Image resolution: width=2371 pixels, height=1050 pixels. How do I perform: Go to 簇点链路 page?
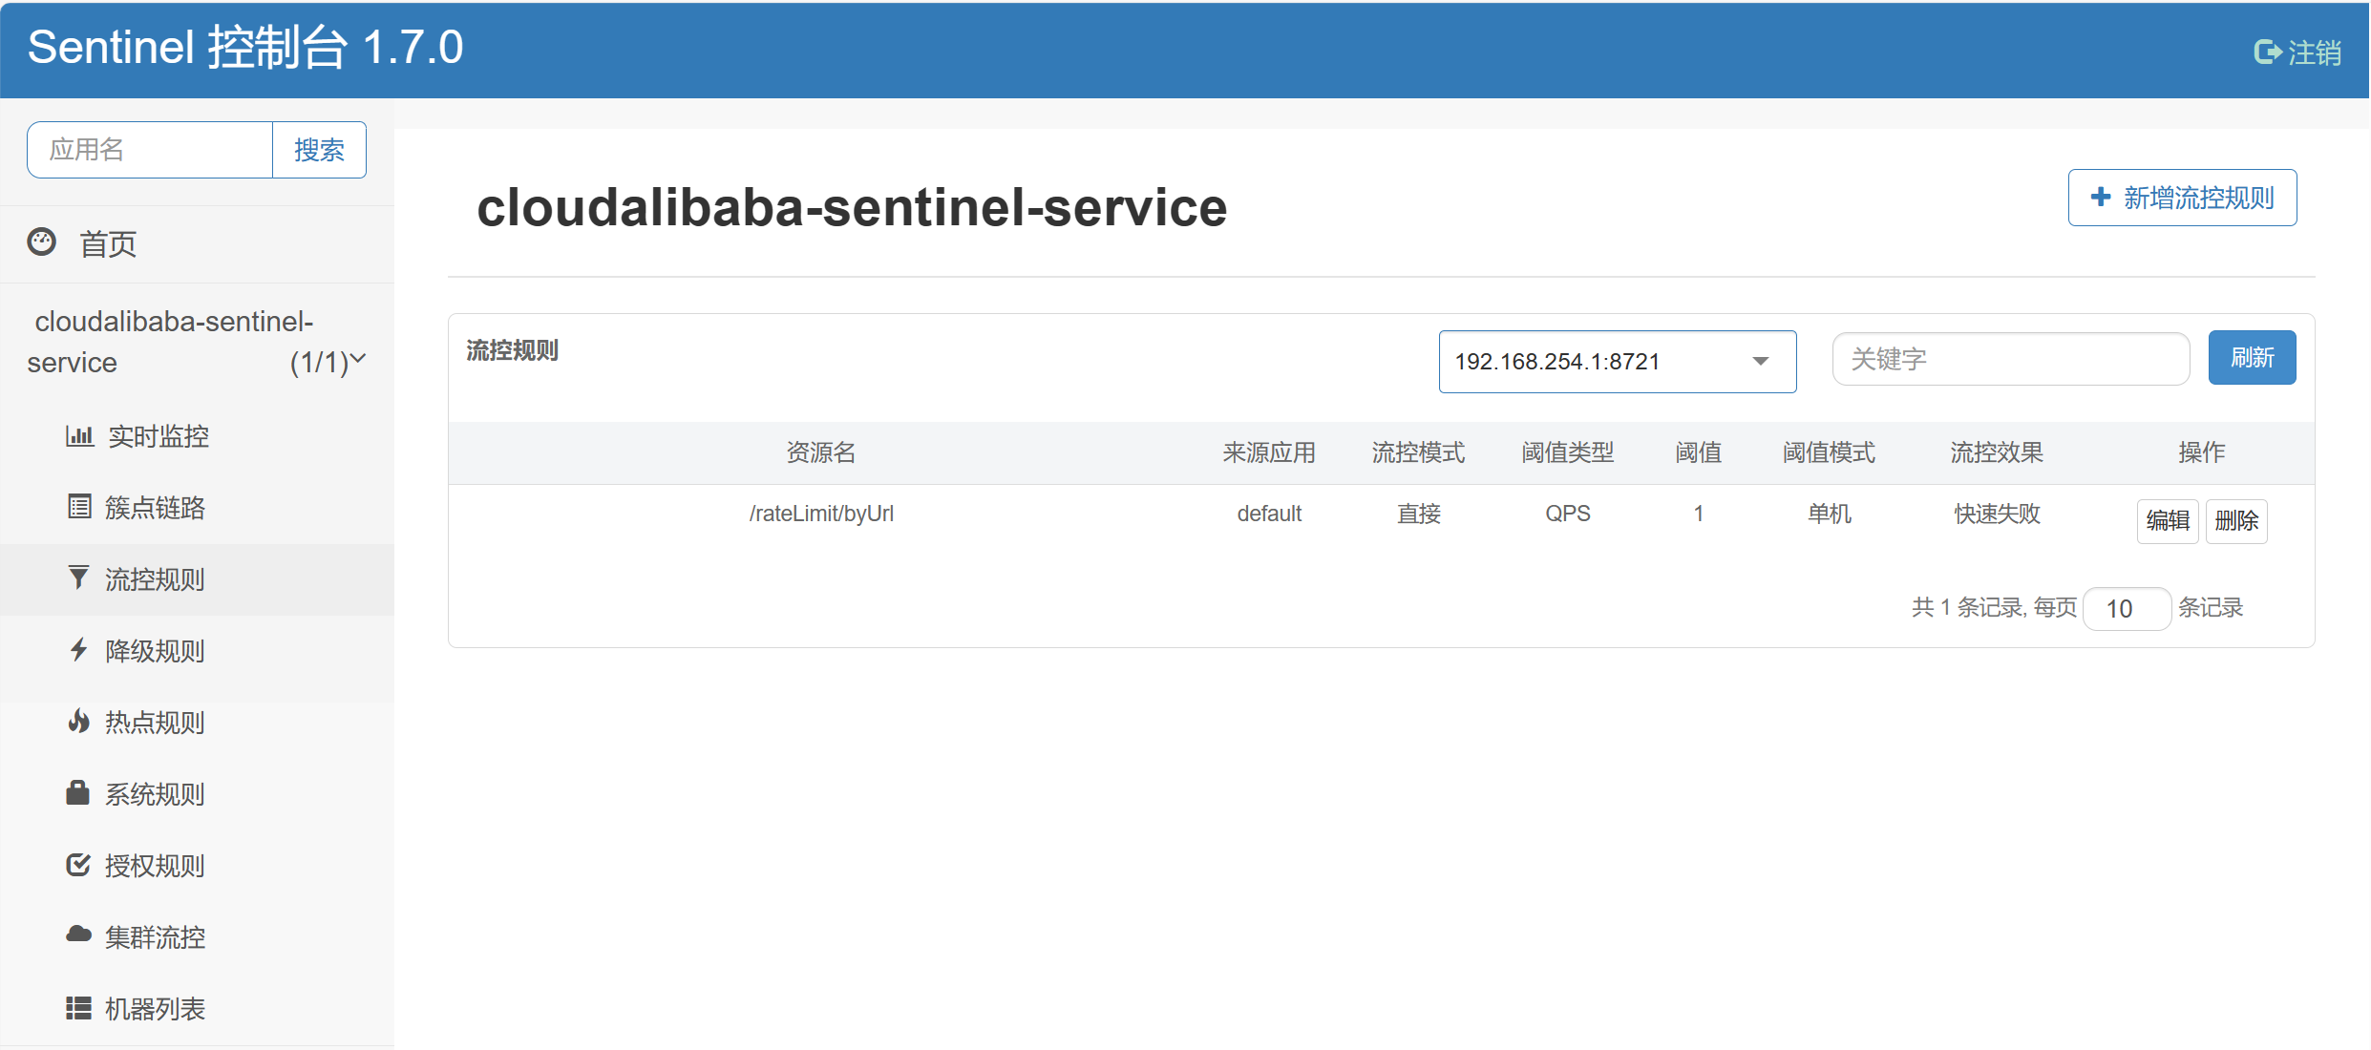pyautogui.click(x=197, y=508)
